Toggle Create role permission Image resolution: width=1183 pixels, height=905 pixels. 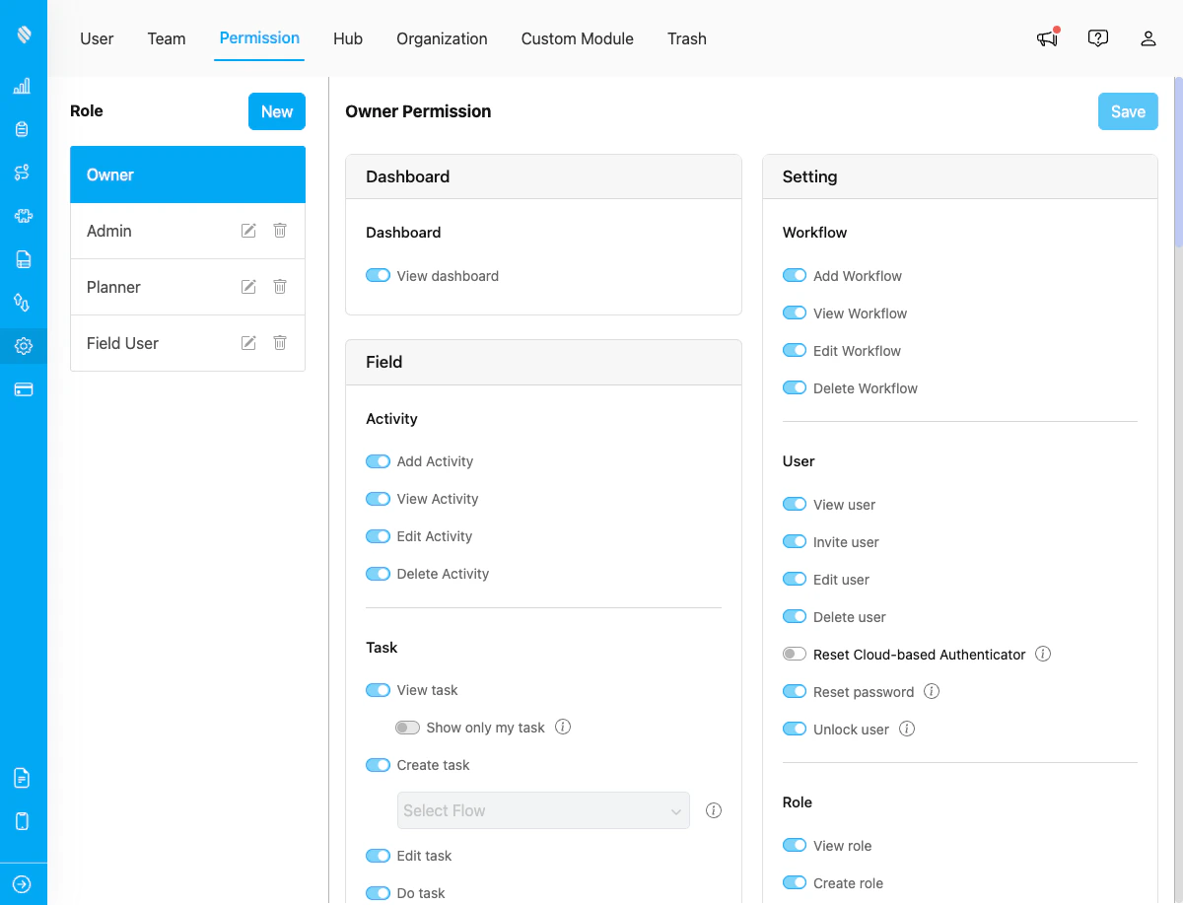click(795, 883)
